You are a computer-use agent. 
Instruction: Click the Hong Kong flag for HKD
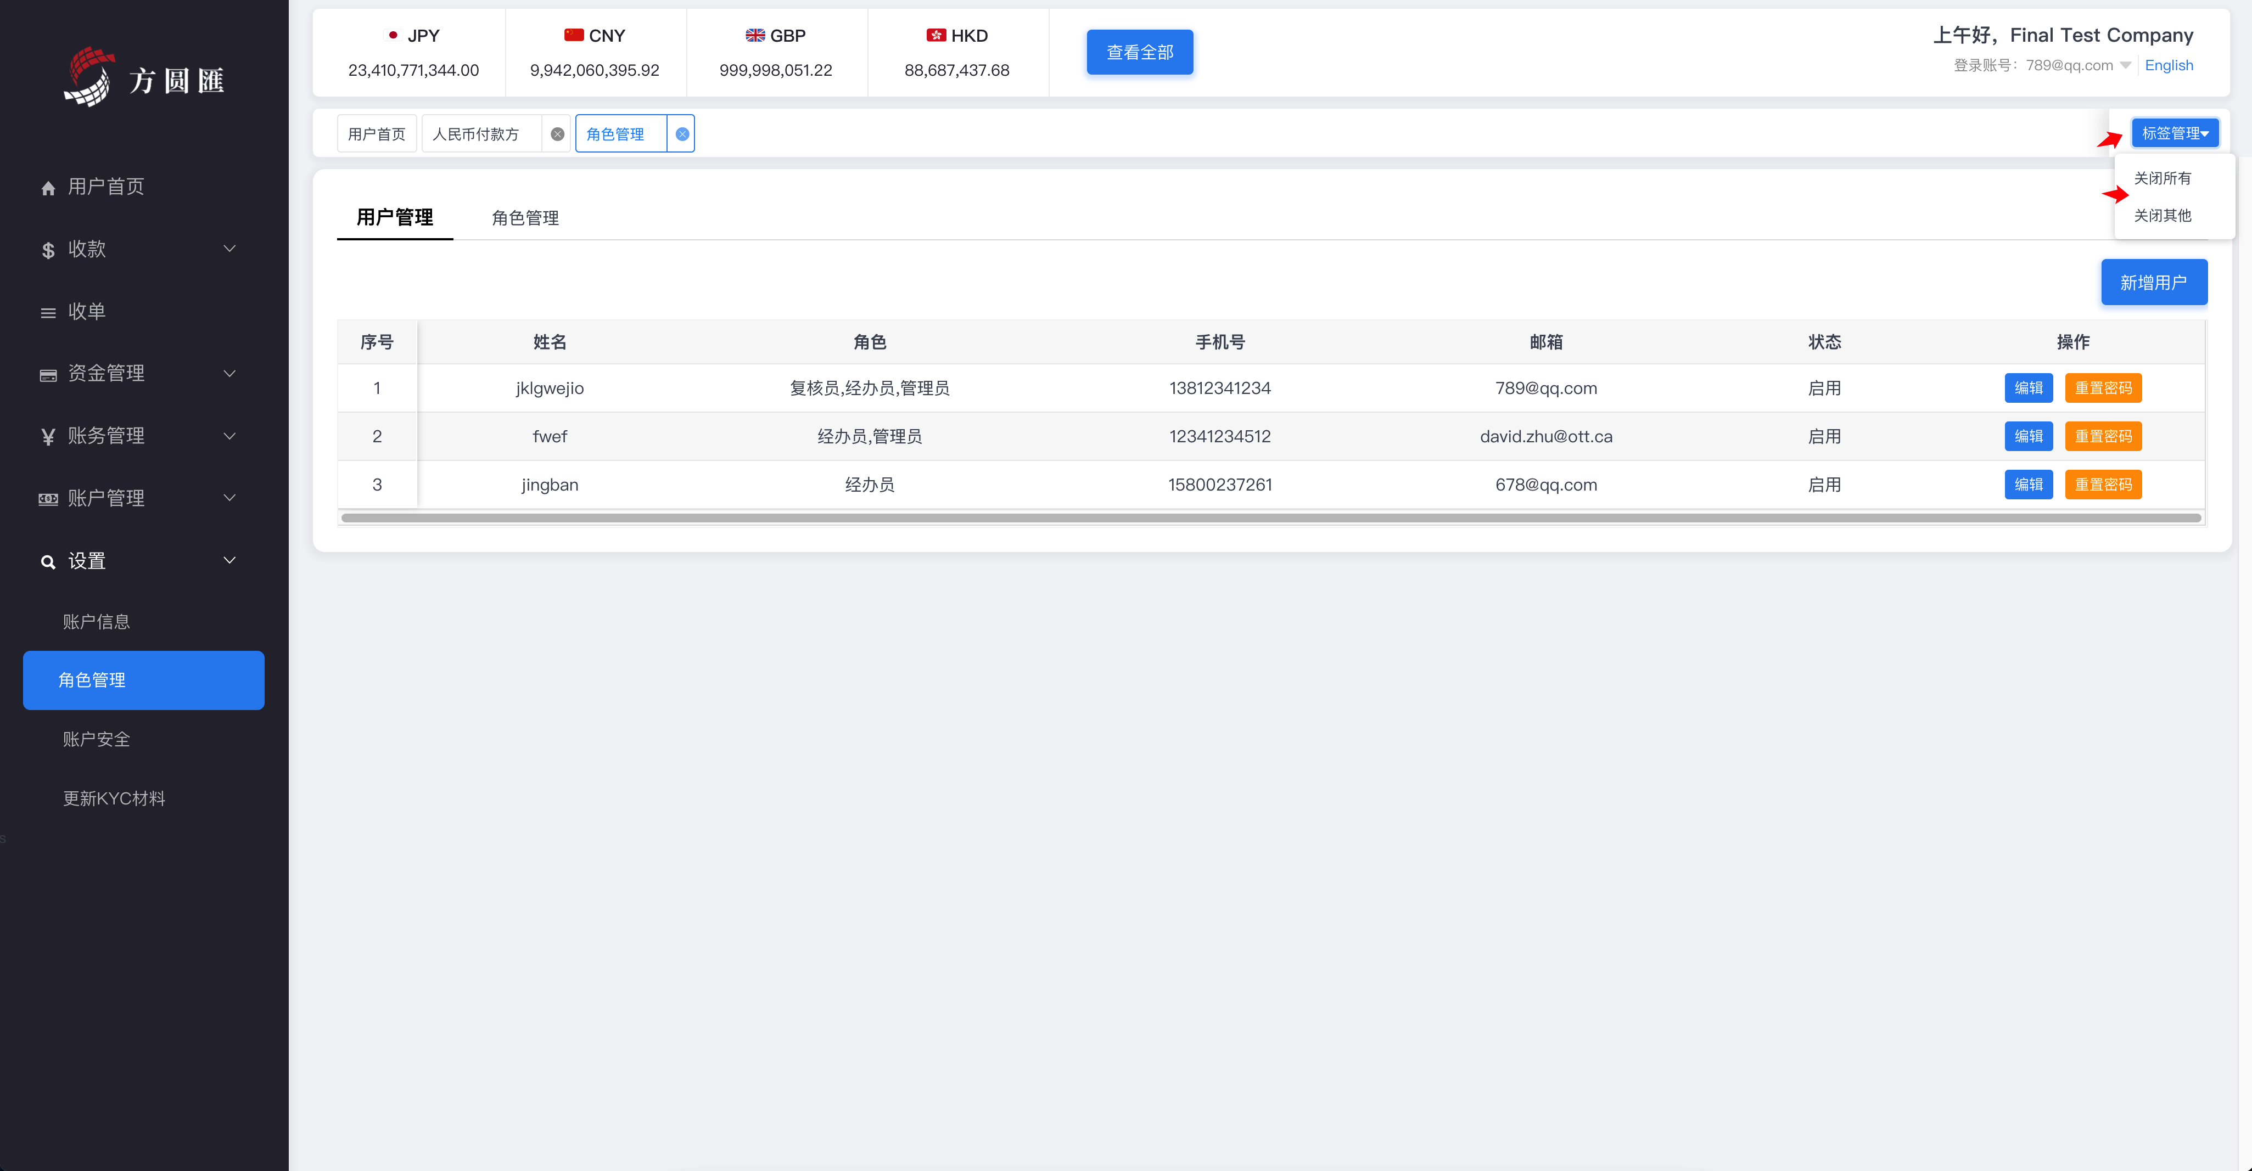(936, 35)
